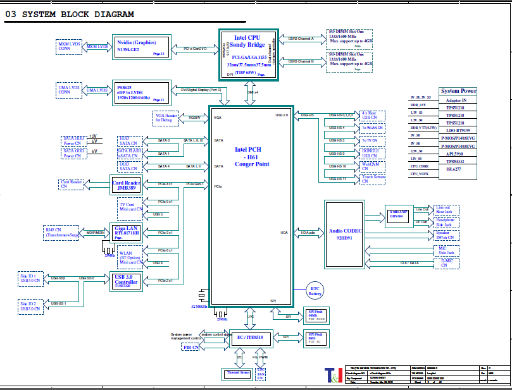The height and width of the screenshot is (390, 512).
Task: Click the "MIC Side Jack" box
Action: 446,250
